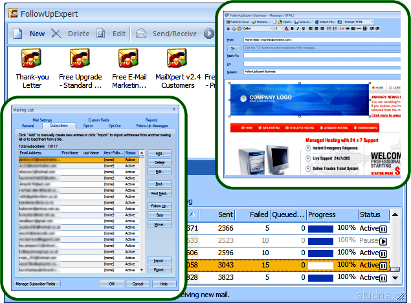411x303 pixels.
Task: Toggle bold formatting in the message editor
Action: (293, 28)
